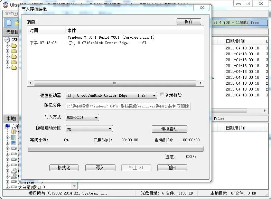Click the speed value '0KB/s'

point(191,157)
